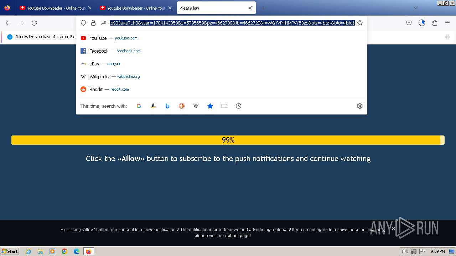This screenshot has height=256, width=456.
Task: Open tracking protection shield icon
Action: [x=83, y=23]
